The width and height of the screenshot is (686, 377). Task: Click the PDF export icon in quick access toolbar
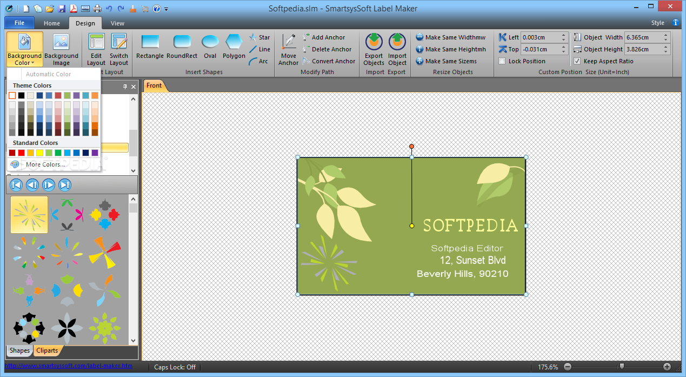(73, 9)
